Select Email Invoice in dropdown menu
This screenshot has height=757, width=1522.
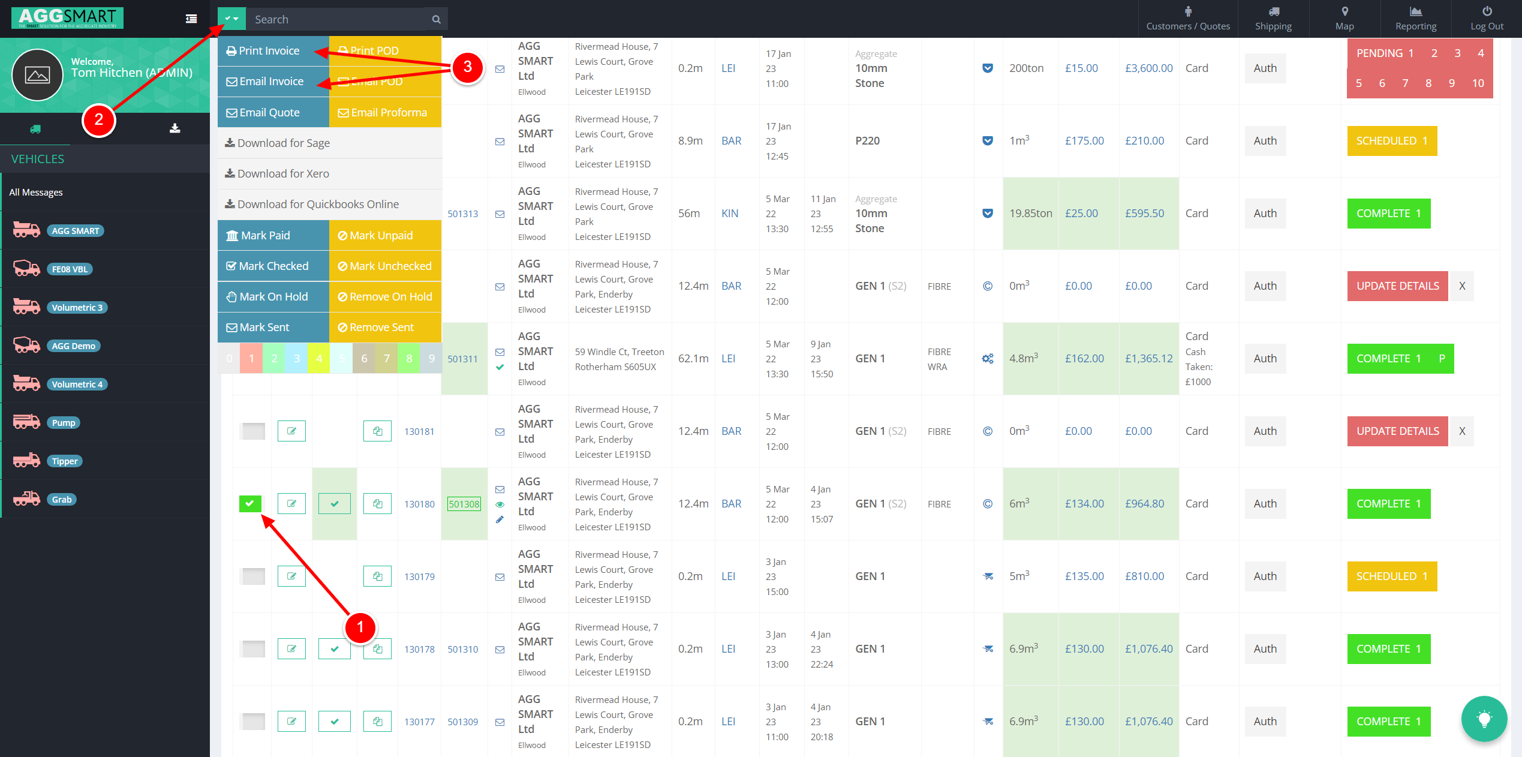point(273,82)
